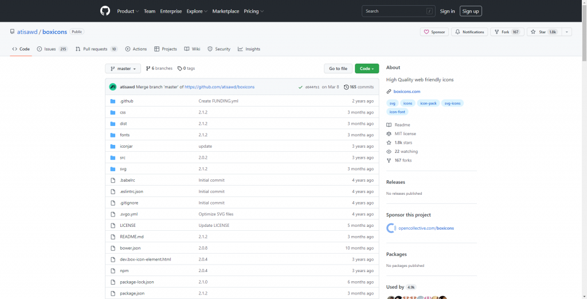Click the .github folder icon
This screenshot has width=587, height=299.
coord(113,101)
